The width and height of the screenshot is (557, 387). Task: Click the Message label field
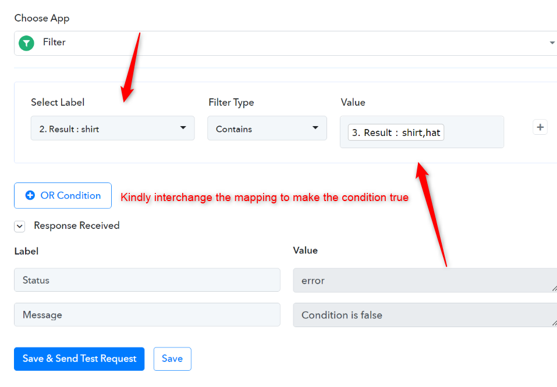[147, 314]
